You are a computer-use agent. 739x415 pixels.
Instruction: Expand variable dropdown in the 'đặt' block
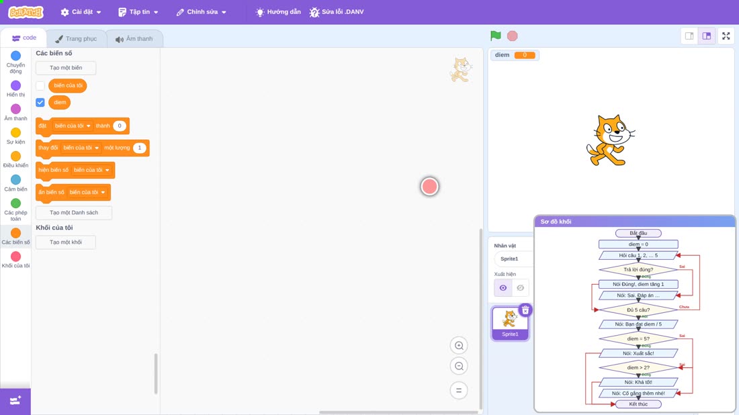point(73,126)
